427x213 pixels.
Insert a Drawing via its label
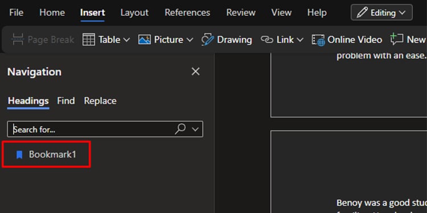tap(235, 40)
